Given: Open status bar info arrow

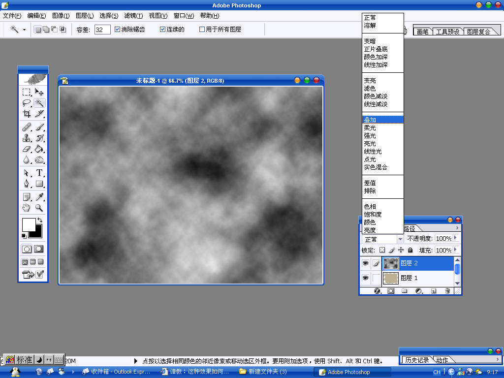Looking at the screenshot, I should 135,361.
